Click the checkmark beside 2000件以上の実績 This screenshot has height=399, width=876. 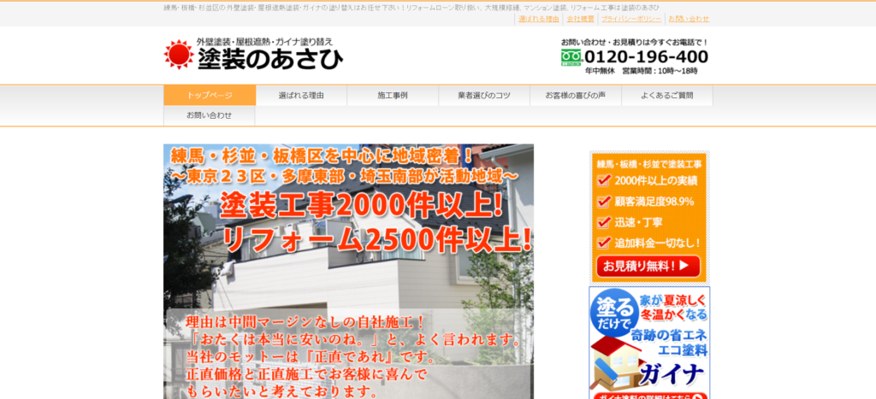[603, 180]
